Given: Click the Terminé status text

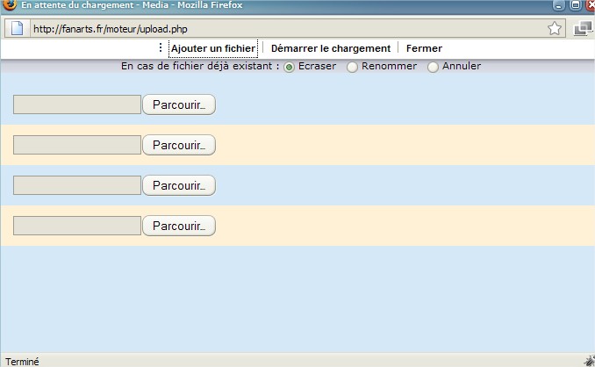Looking at the screenshot, I should tap(22, 362).
